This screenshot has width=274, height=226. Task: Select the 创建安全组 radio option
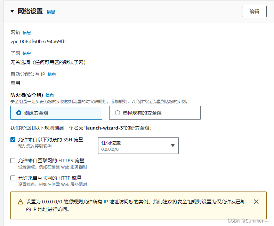click(x=56, y=113)
